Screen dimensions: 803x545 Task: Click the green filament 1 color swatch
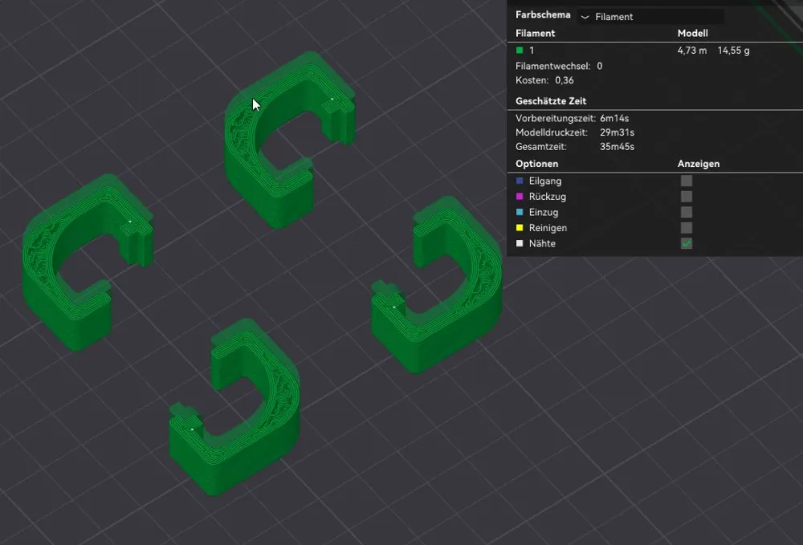[x=520, y=50]
